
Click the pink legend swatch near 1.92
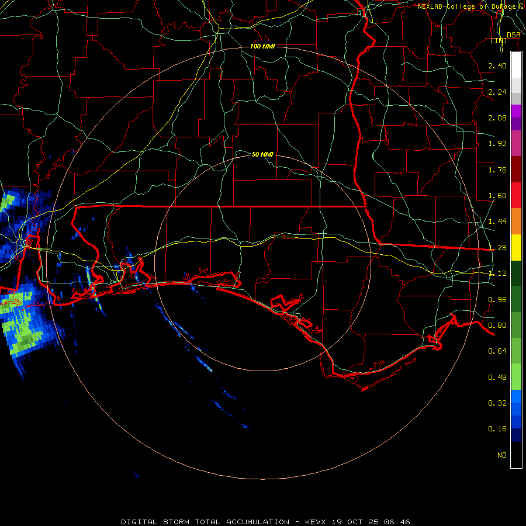point(516,143)
